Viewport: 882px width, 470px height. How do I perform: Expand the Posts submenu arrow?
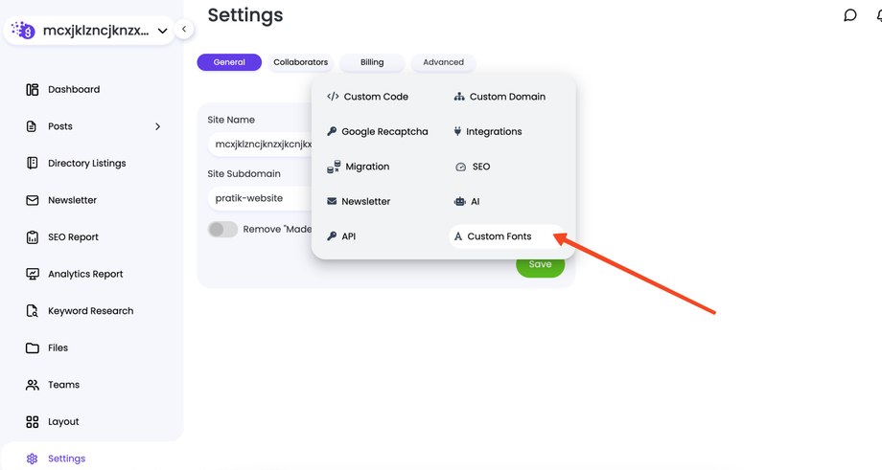pos(158,126)
